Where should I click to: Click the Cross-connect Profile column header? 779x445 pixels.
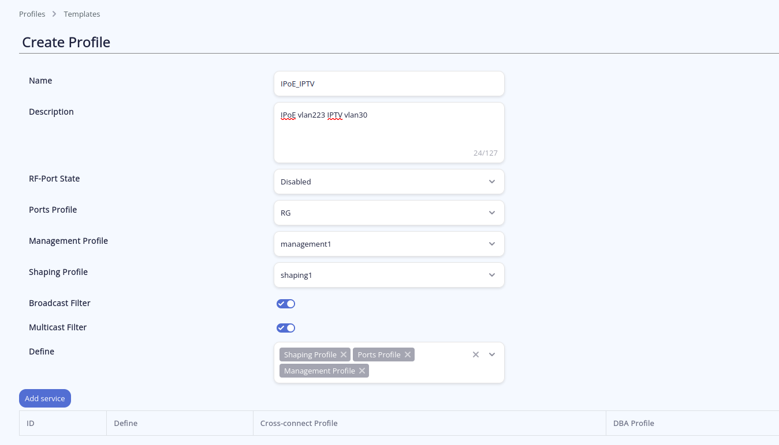tap(299, 423)
